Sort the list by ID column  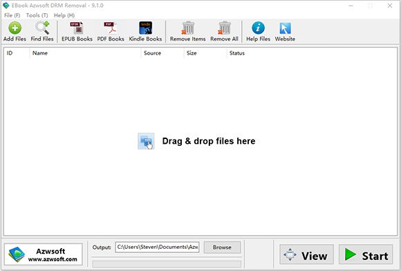(x=17, y=53)
